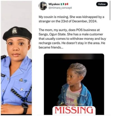Click the black smartwatch on the wrist
Viewport: 116px width, 116px height.
25,108
